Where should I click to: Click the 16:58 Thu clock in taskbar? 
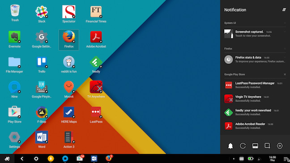[x=273, y=159]
